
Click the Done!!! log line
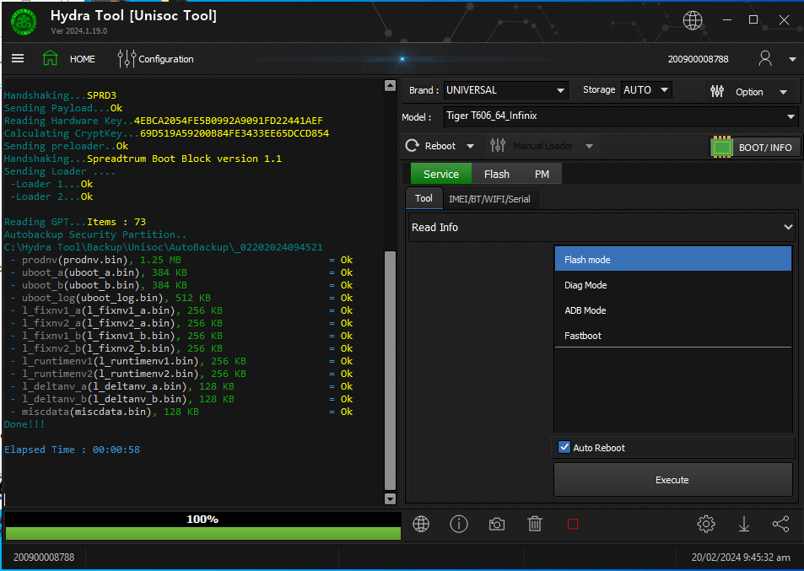(24, 424)
